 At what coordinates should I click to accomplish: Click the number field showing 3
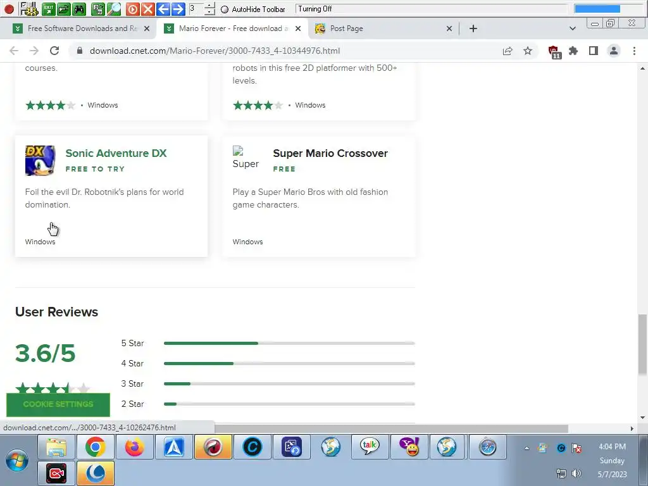pyautogui.click(x=196, y=9)
